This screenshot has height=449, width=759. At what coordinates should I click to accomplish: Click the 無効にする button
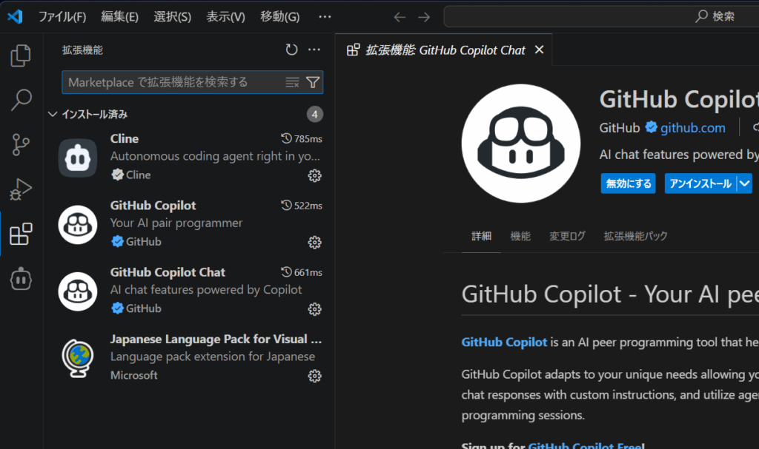628,183
